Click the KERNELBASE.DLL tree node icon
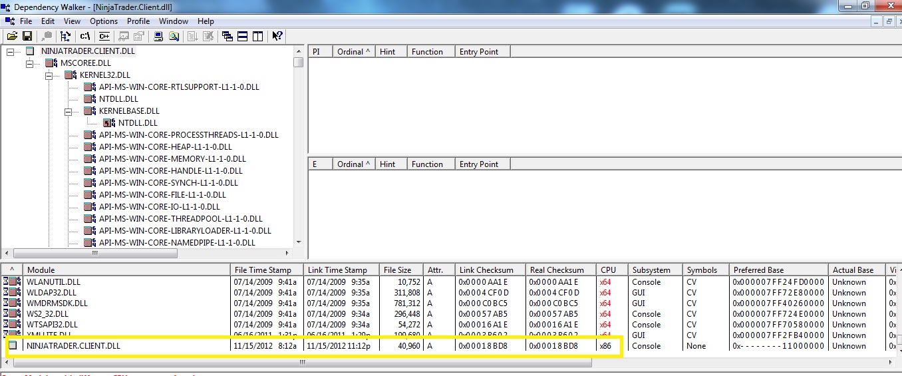The image size is (902, 376). 90,111
